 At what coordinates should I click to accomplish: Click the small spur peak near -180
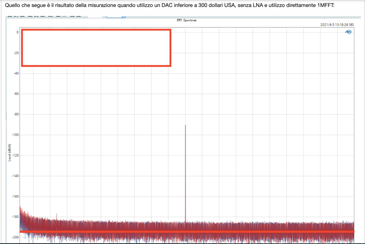pyautogui.click(x=57, y=214)
